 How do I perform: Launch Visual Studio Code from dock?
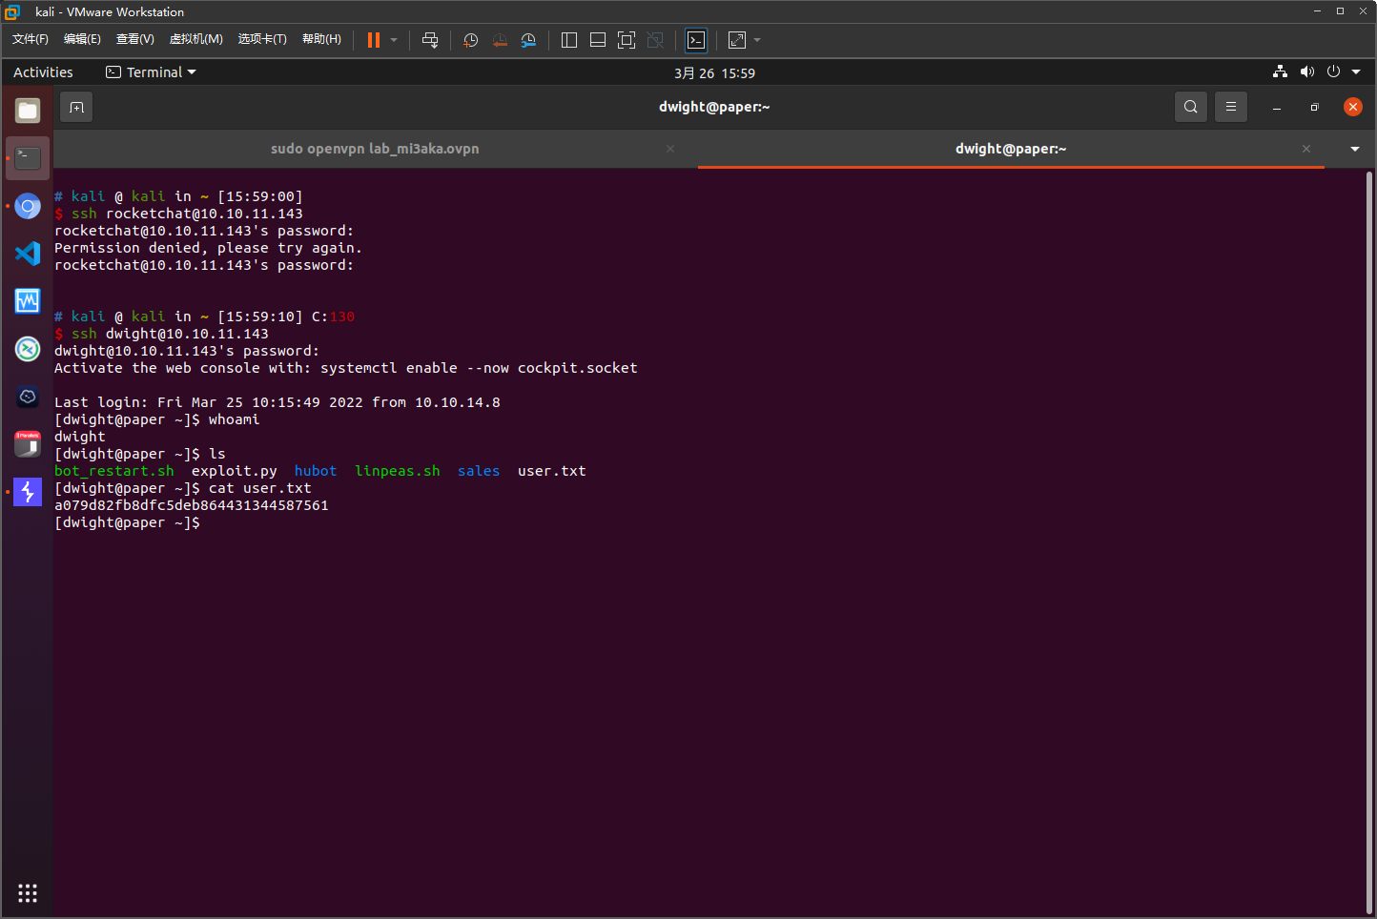28,254
